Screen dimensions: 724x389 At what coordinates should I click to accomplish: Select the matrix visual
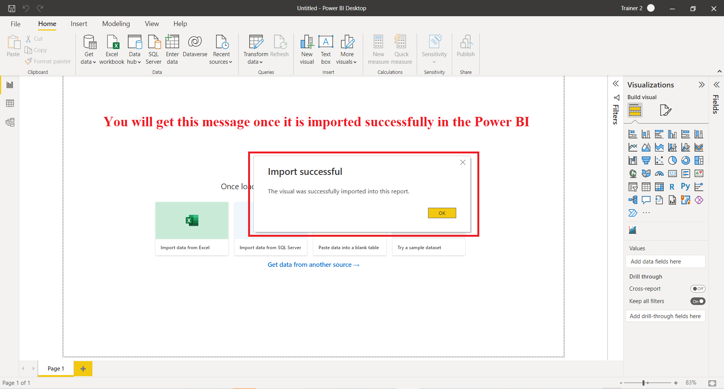click(x=659, y=187)
